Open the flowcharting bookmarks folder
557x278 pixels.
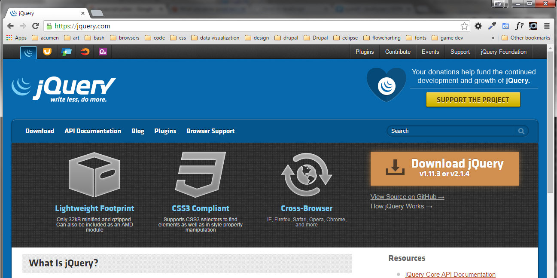pos(382,38)
